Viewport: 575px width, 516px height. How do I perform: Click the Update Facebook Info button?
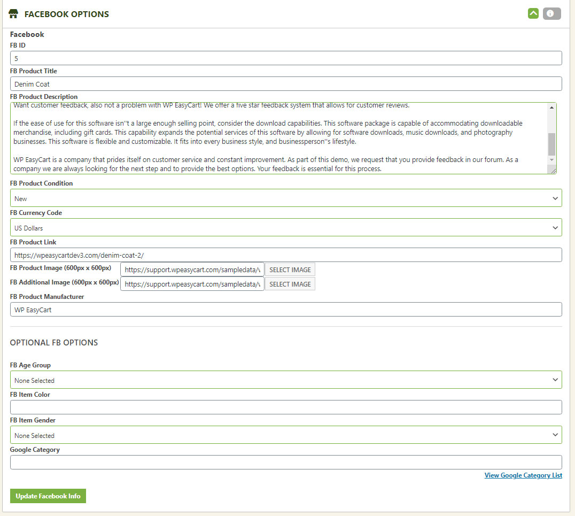(48, 496)
